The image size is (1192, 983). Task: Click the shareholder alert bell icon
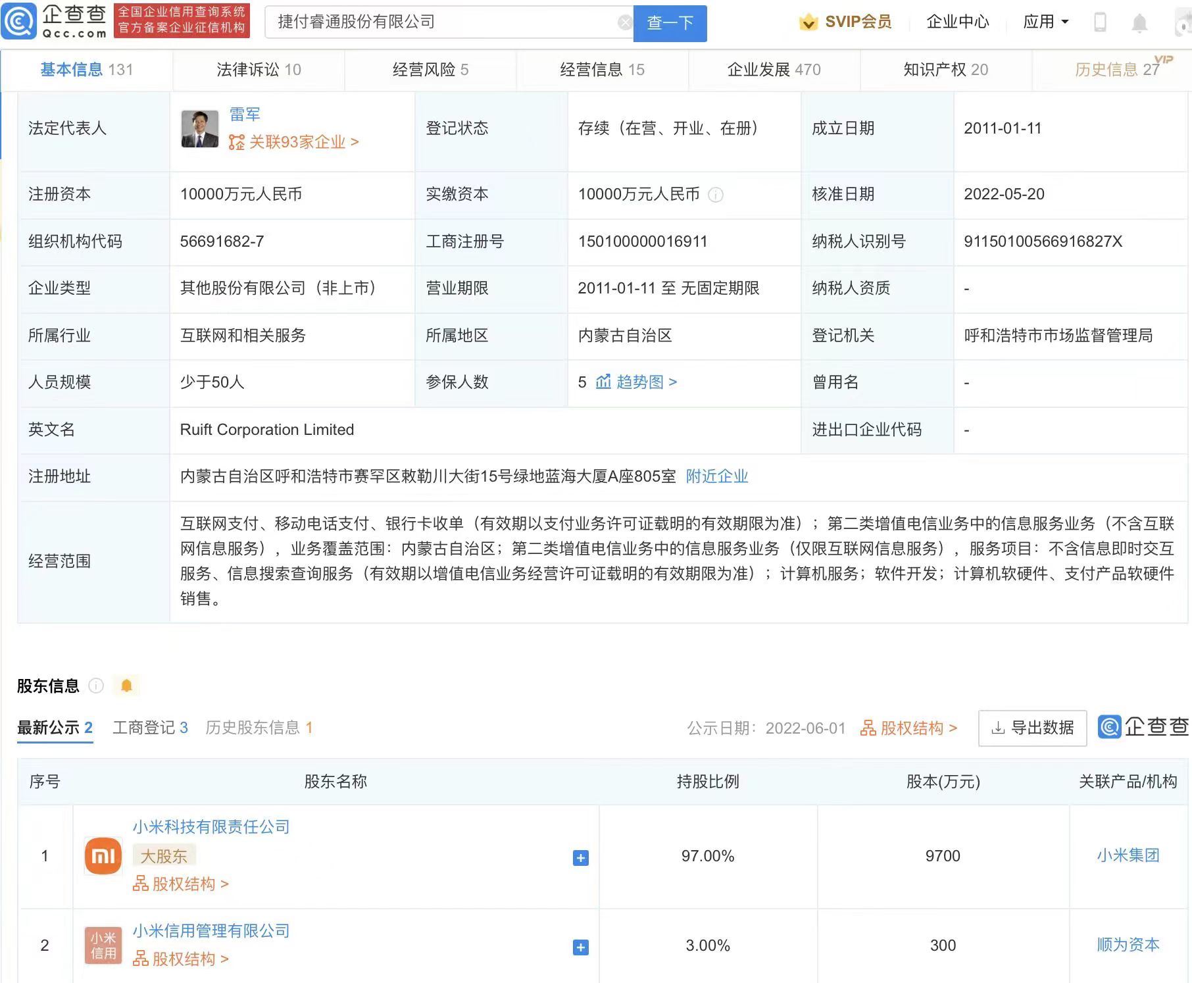(x=126, y=686)
